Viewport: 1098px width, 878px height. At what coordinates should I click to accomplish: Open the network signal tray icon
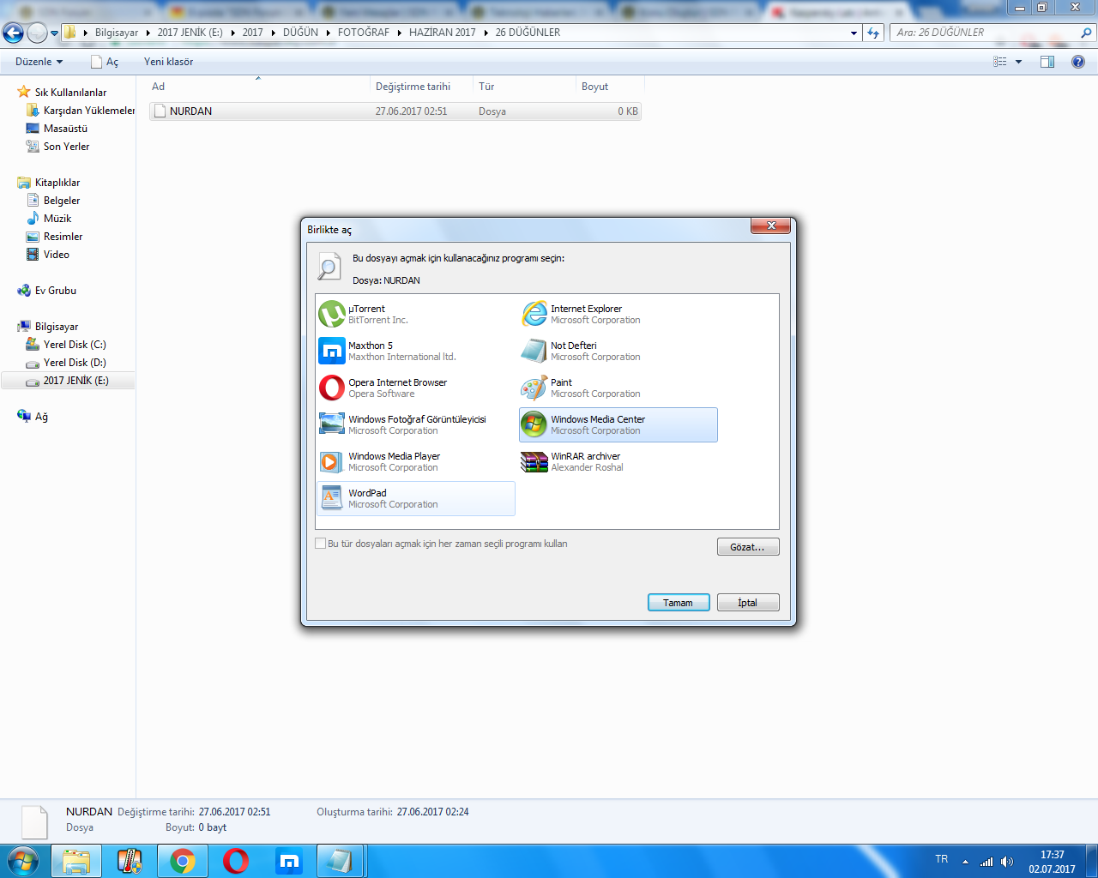(986, 862)
